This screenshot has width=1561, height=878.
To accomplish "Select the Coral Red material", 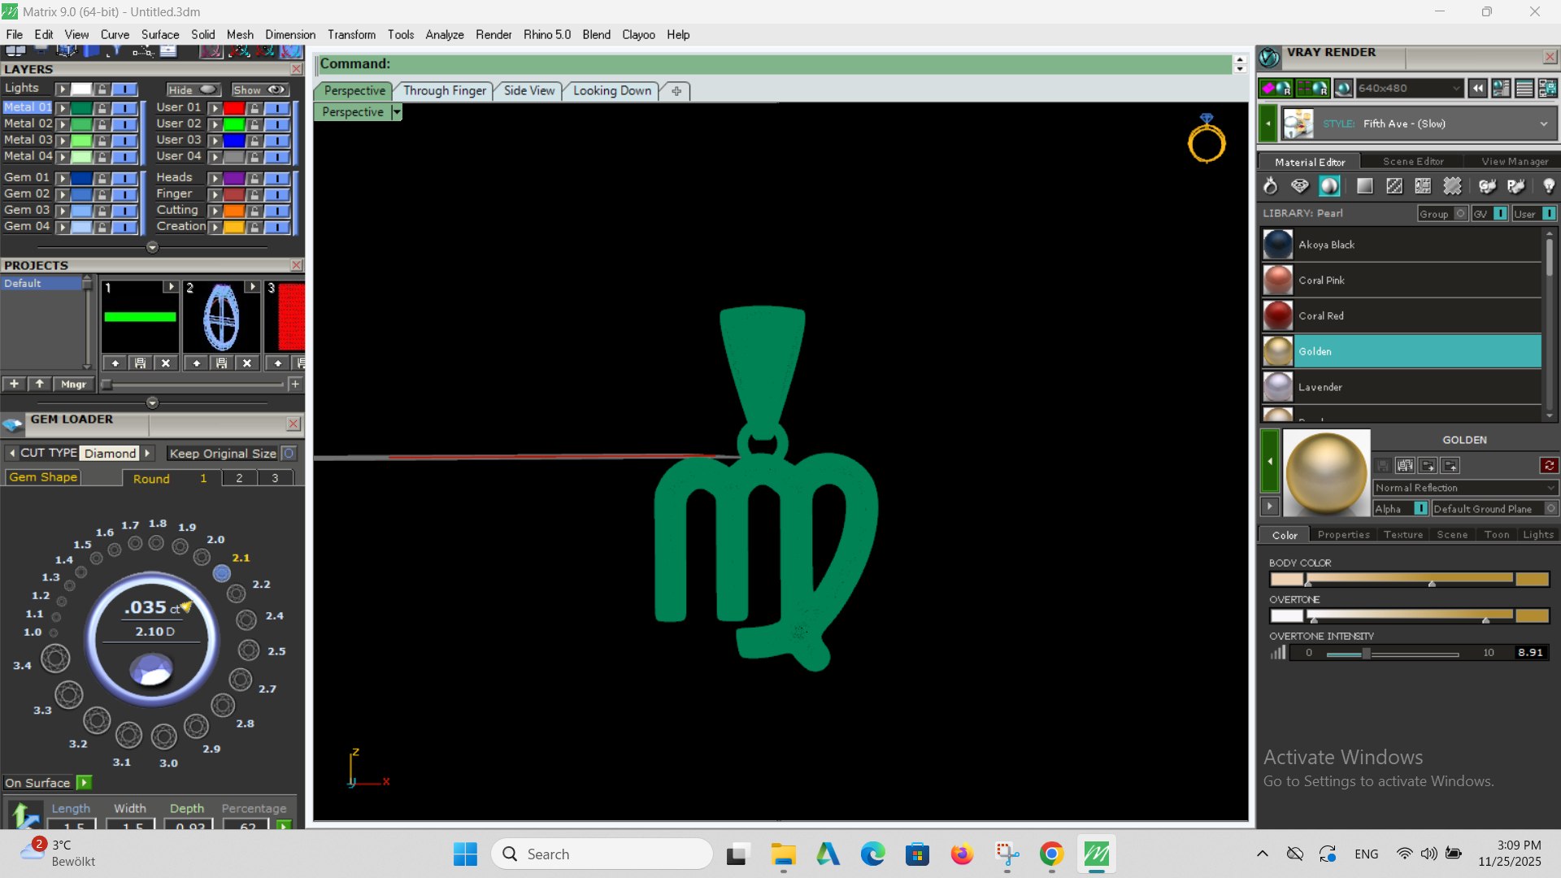I will [x=1402, y=315].
